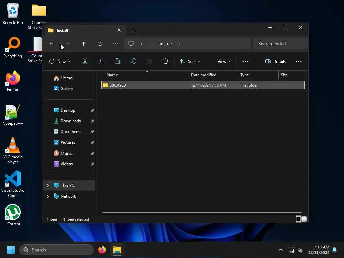Open µTorrent desktop shortcut
This screenshot has height=258, width=344.
point(13,215)
